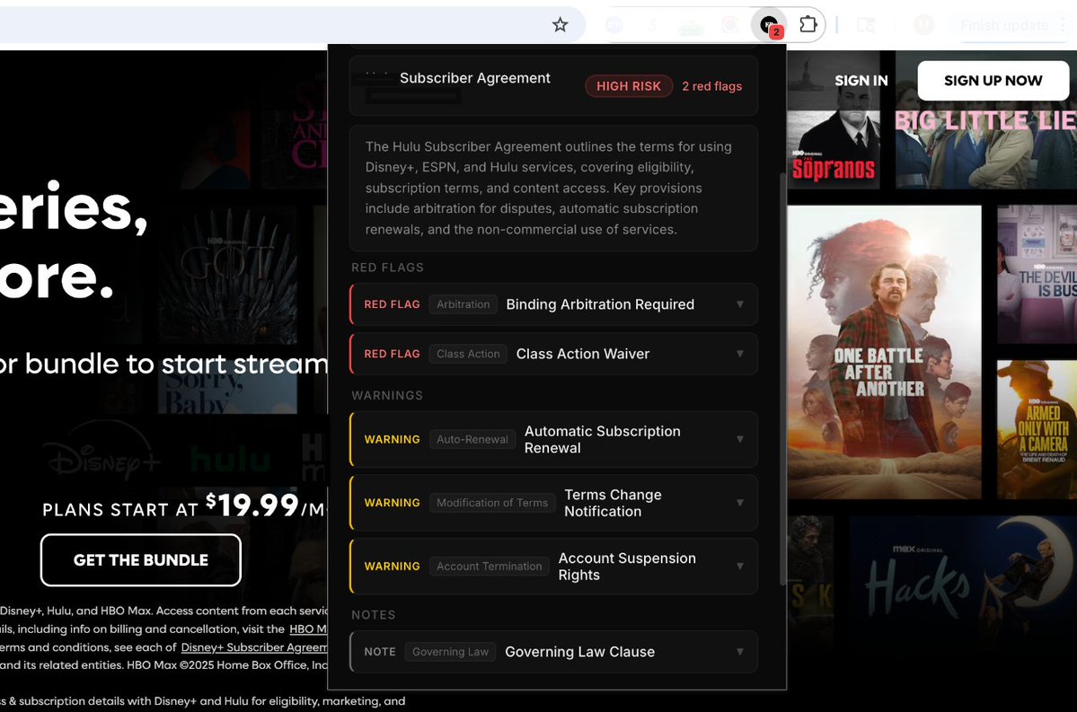Open the One Battle After Another poster
Viewport: 1077px width, 712px height.
click(884, 352)
